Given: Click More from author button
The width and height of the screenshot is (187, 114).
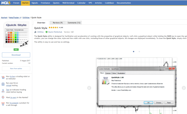Looking at the screenshot, I should pyautogui.click(x=16, y=69).
